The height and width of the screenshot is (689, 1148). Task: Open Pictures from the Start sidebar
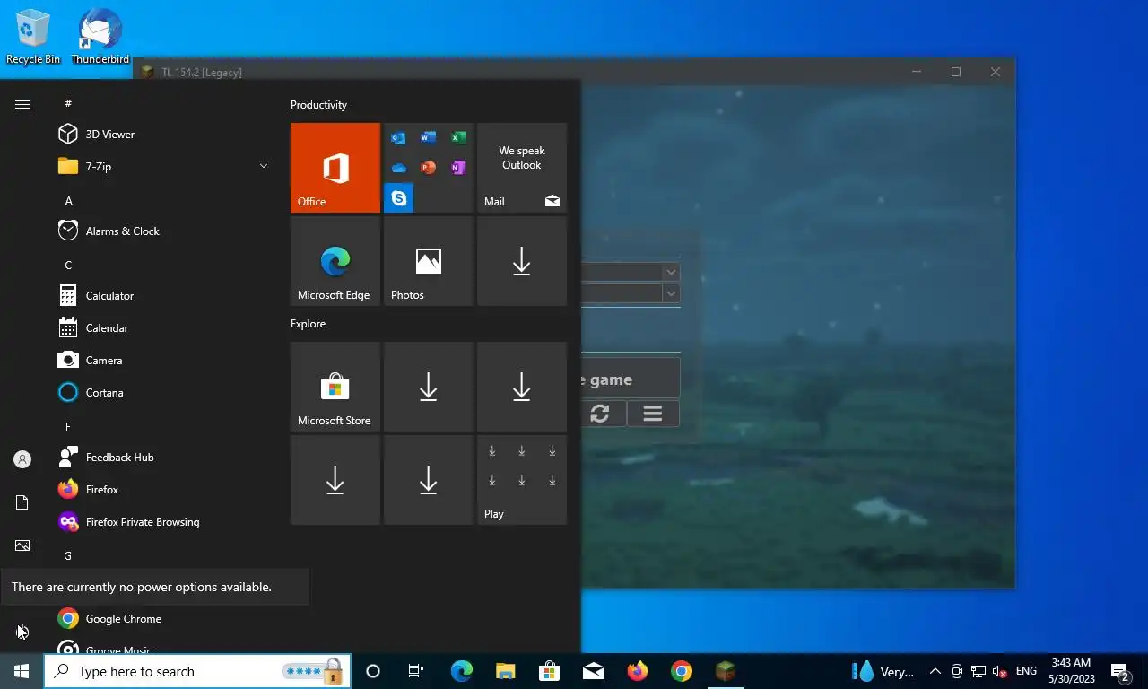point(22,545)
